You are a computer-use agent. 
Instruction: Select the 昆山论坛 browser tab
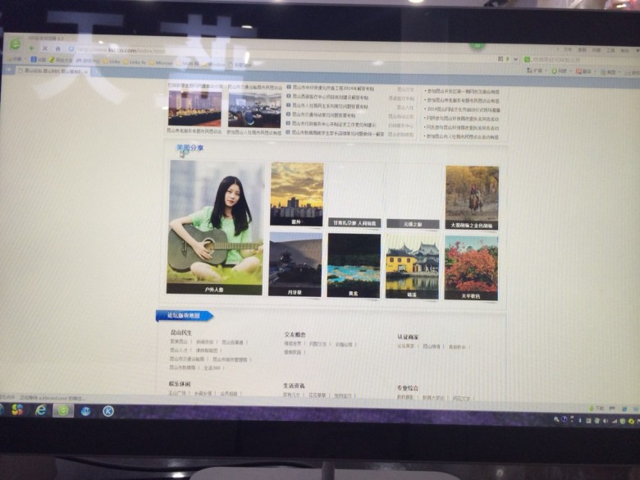point(53,71)
